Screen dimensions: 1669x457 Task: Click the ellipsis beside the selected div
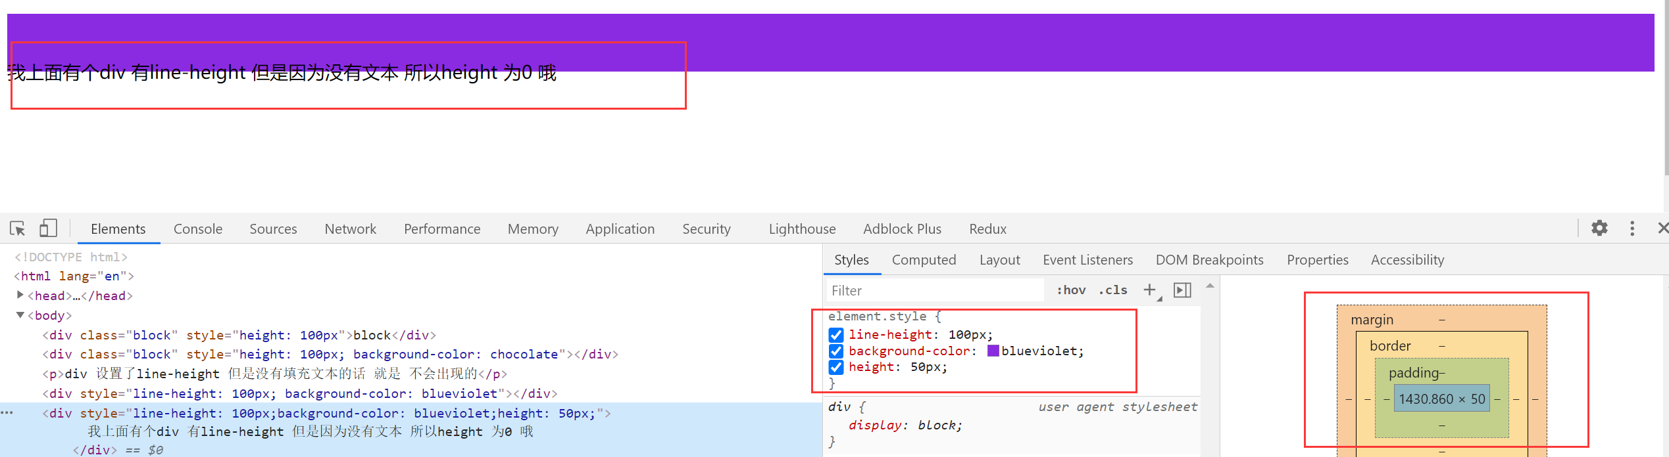pyautogui.click(x=7, y=413)
